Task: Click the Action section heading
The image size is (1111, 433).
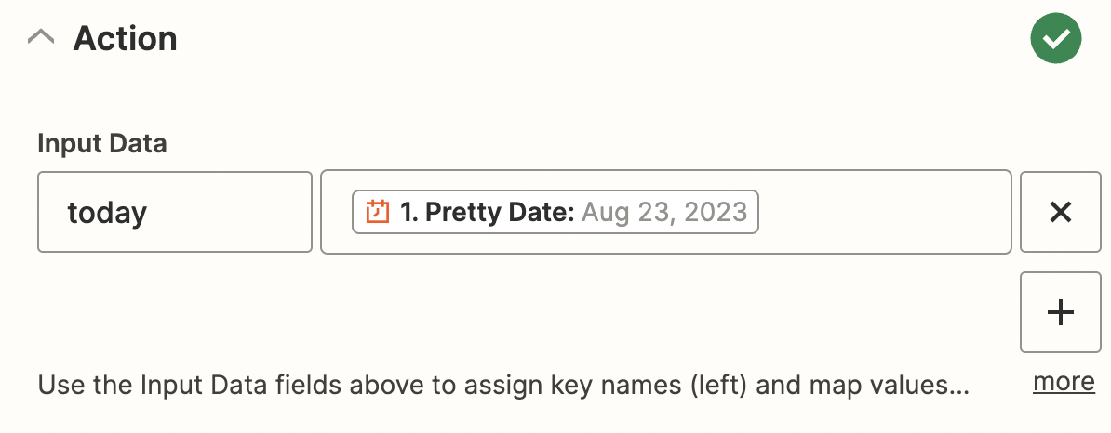Action: coord(125,38)
